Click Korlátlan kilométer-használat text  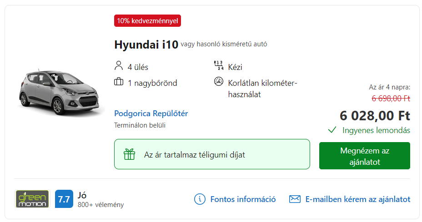tap(262, 89)
